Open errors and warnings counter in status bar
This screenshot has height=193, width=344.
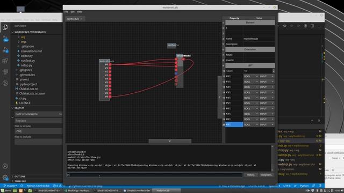[59, 186]
